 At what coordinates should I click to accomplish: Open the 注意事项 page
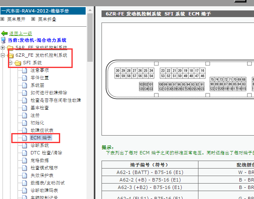pyautogui.click(x=40, y=70)
